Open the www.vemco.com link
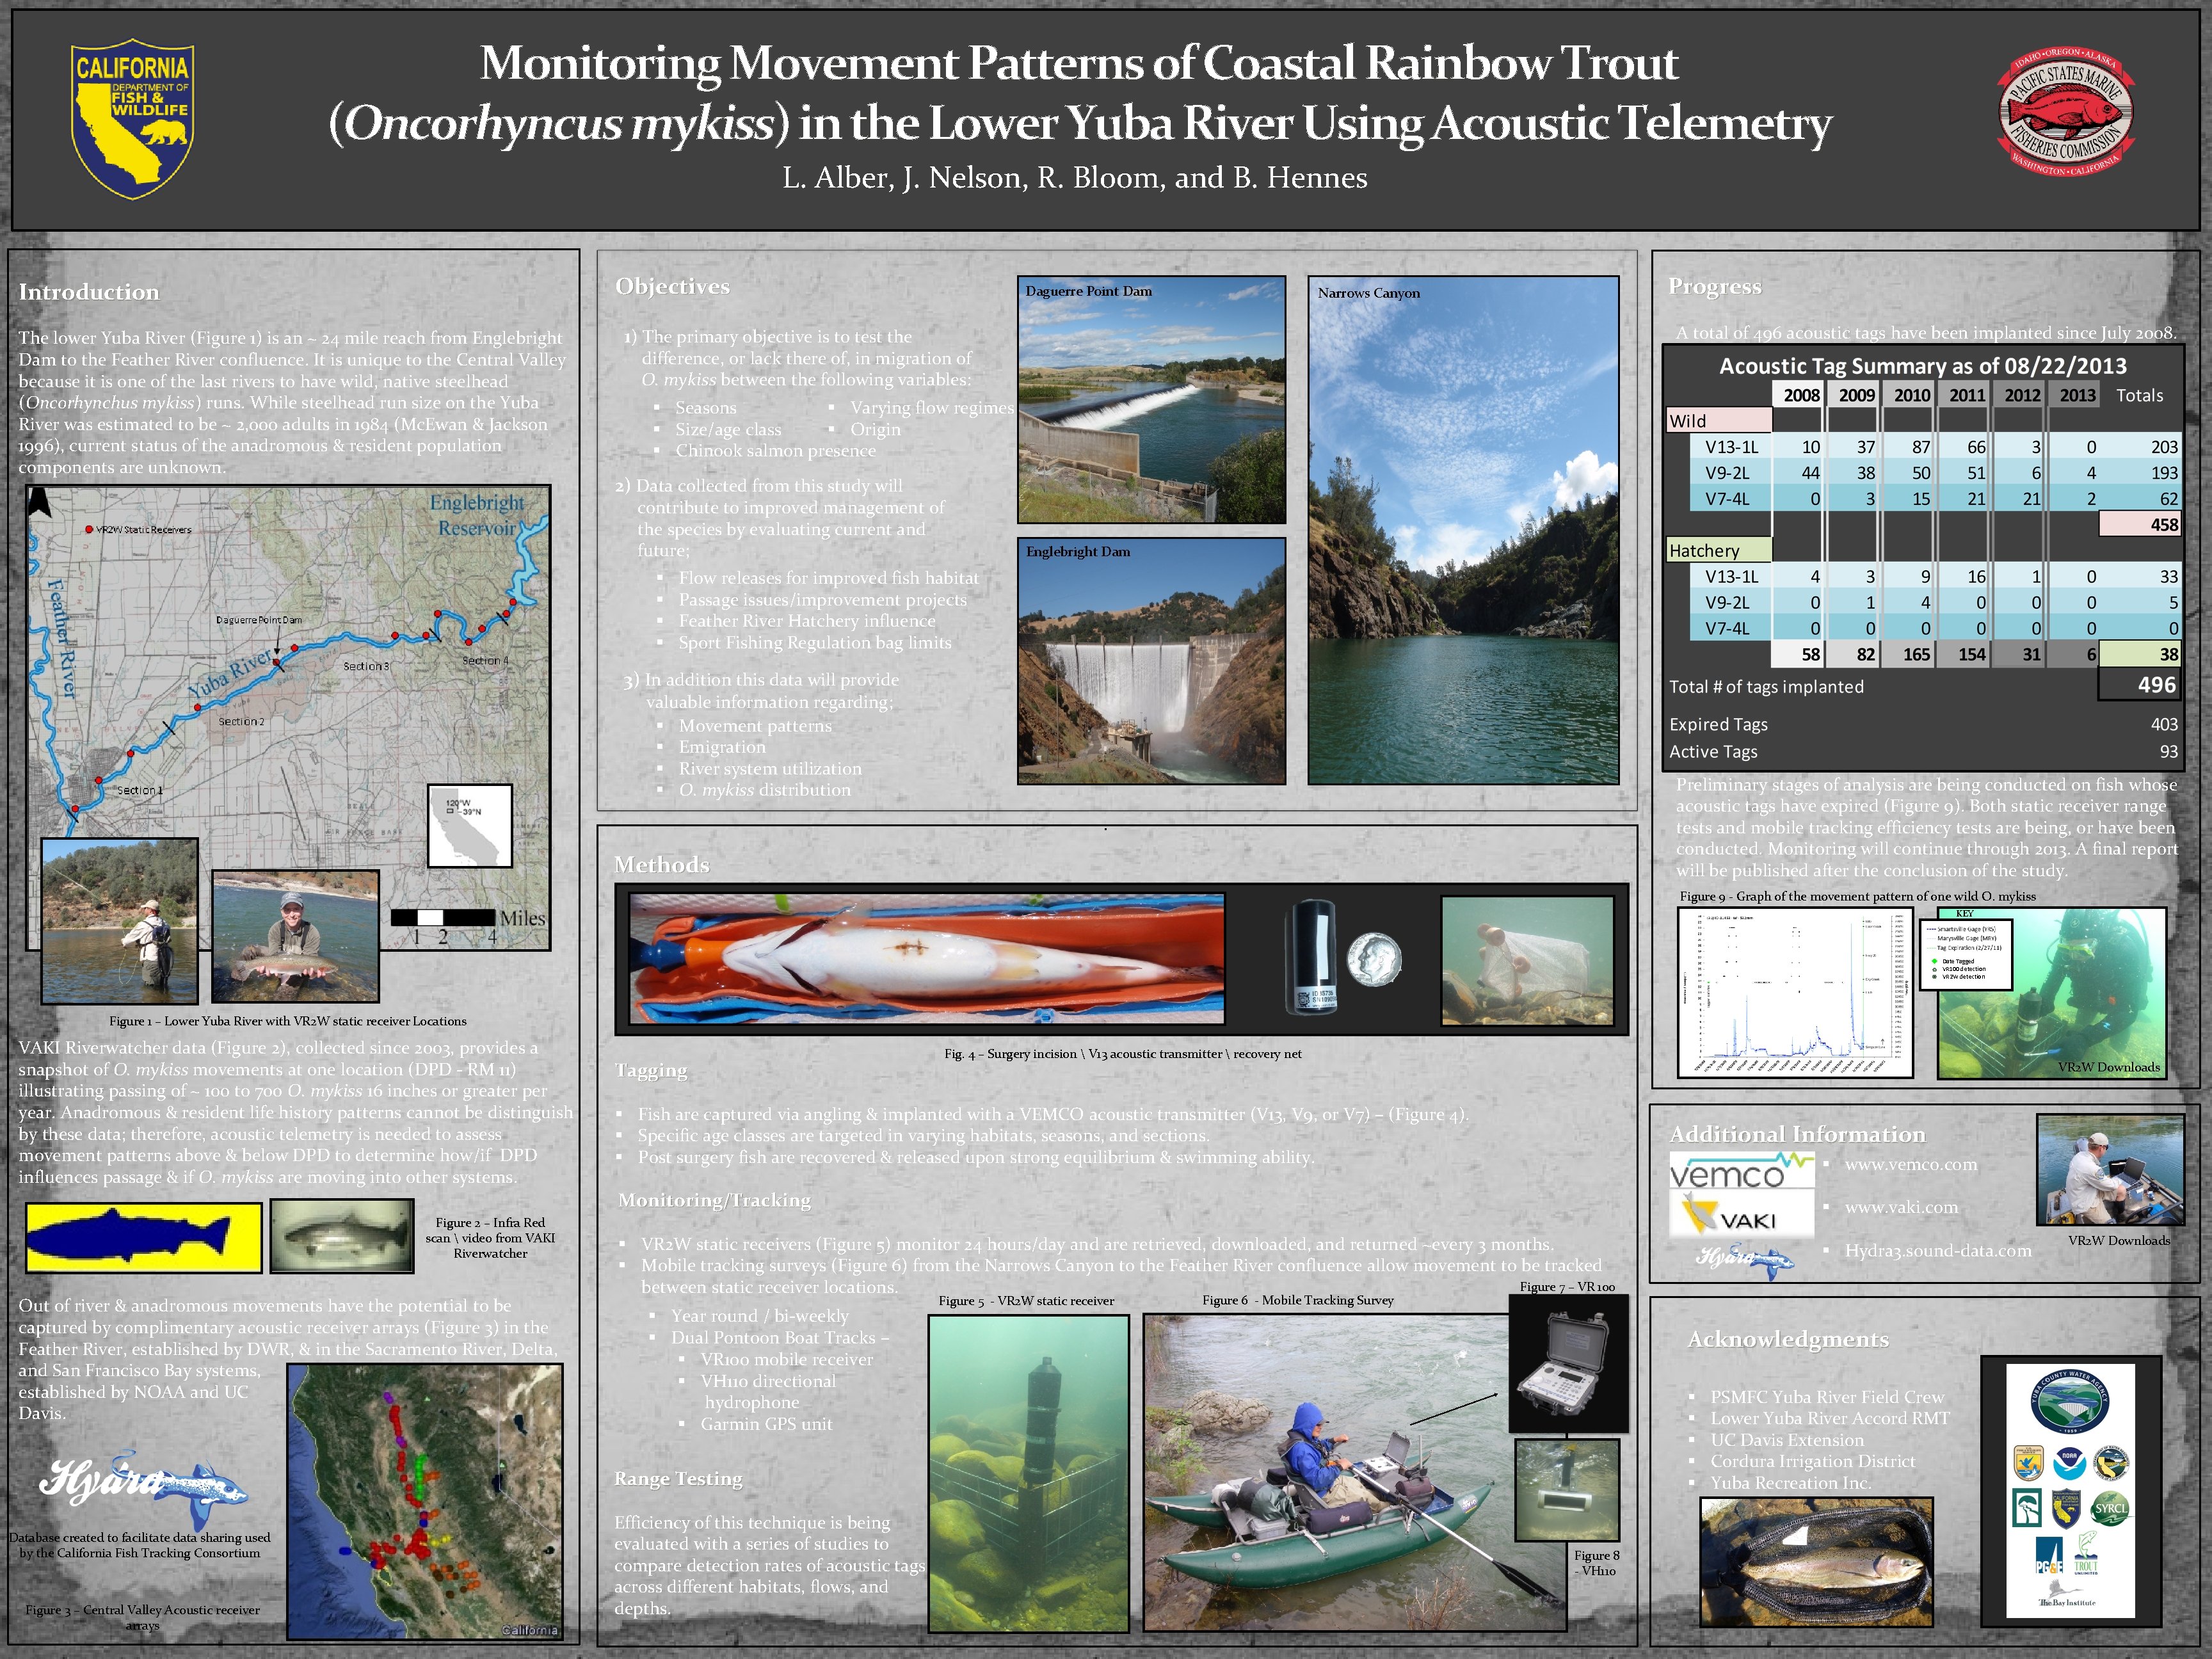This screenshot has width=2212, height=1659. pos(1910,1164)
